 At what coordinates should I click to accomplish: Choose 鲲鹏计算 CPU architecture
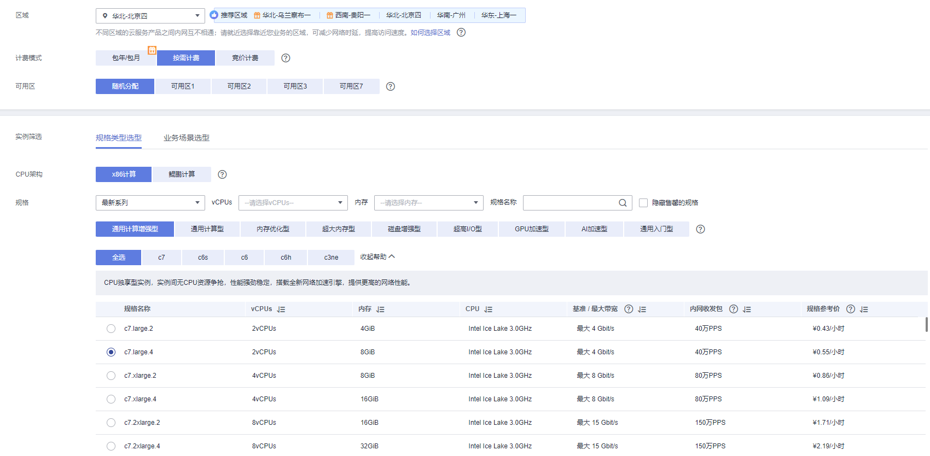pyautogui.click(x=182, y=174)
